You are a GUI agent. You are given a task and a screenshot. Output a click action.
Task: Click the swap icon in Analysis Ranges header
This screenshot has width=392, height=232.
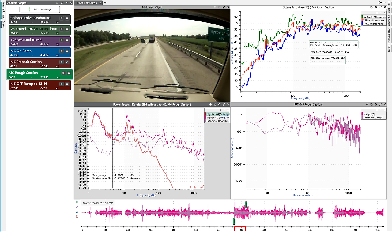(x=57, y=2)
